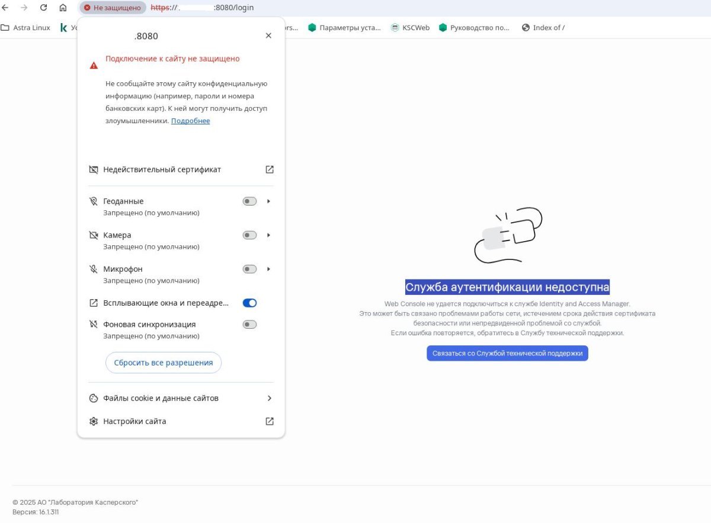Open the 'Подробнее' link

(x=190, y=121)
